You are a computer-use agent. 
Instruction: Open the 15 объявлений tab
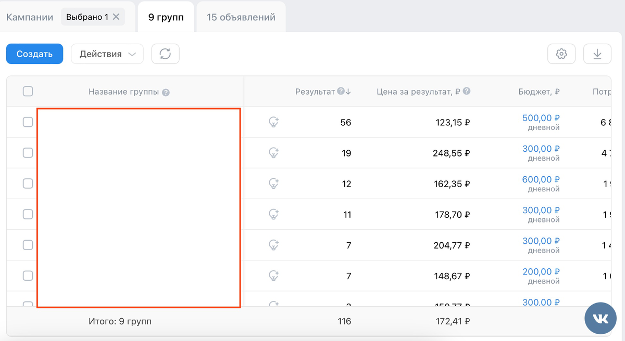[x=241, y=17]
